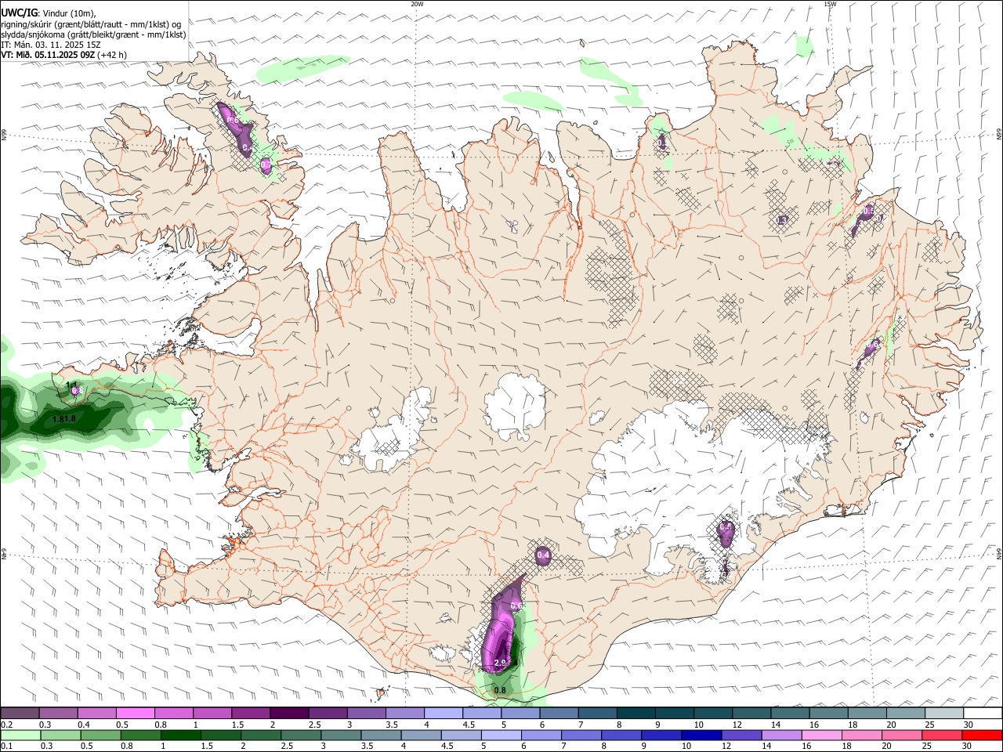Click the '(+42 h)' forecast offset text
This screenshot has width=1003, height=752.
pyautogui.click(x=113, y=55)
